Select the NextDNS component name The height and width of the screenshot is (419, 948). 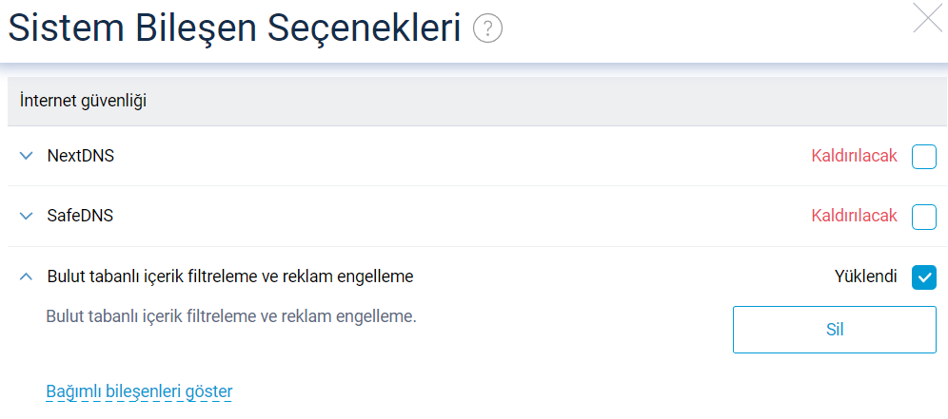(81, 156)
